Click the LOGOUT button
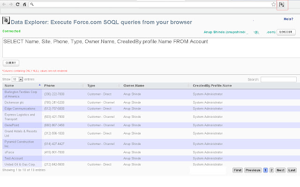 (x=286, y=32)
